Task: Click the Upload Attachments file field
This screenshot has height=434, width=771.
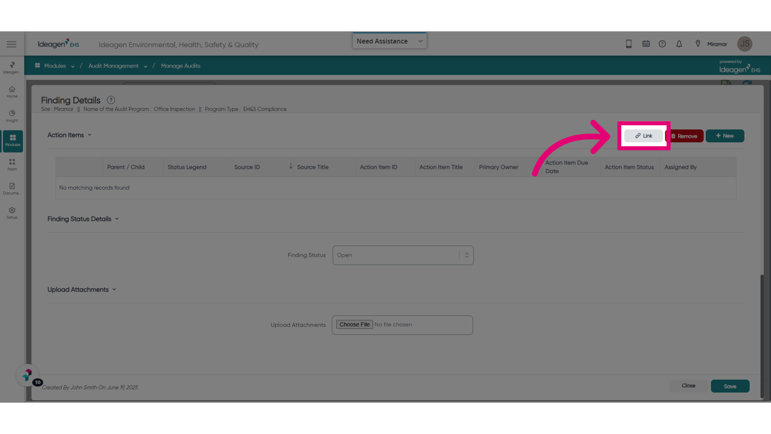Action: click(402, 325)
